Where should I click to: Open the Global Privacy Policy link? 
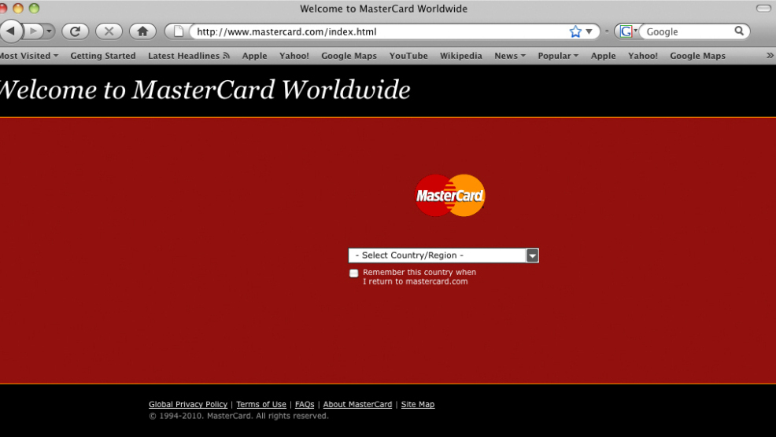pyautogui.click(x=188, y=404)
